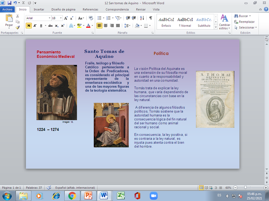Toggle underline S formatting
The width and height of the screenshot is (269, 201).
(x=41, y=26)
